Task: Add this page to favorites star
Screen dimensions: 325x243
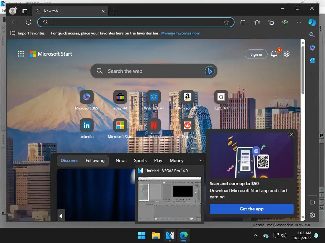Action: tap(226, 22)
